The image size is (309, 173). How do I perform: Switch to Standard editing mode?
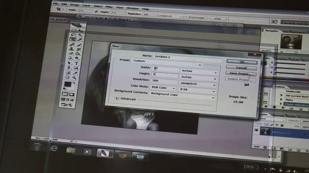pos(65,94)
